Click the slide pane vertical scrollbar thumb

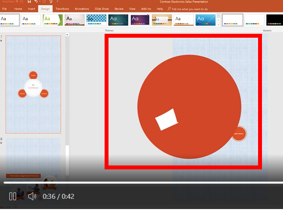[67, 160]
